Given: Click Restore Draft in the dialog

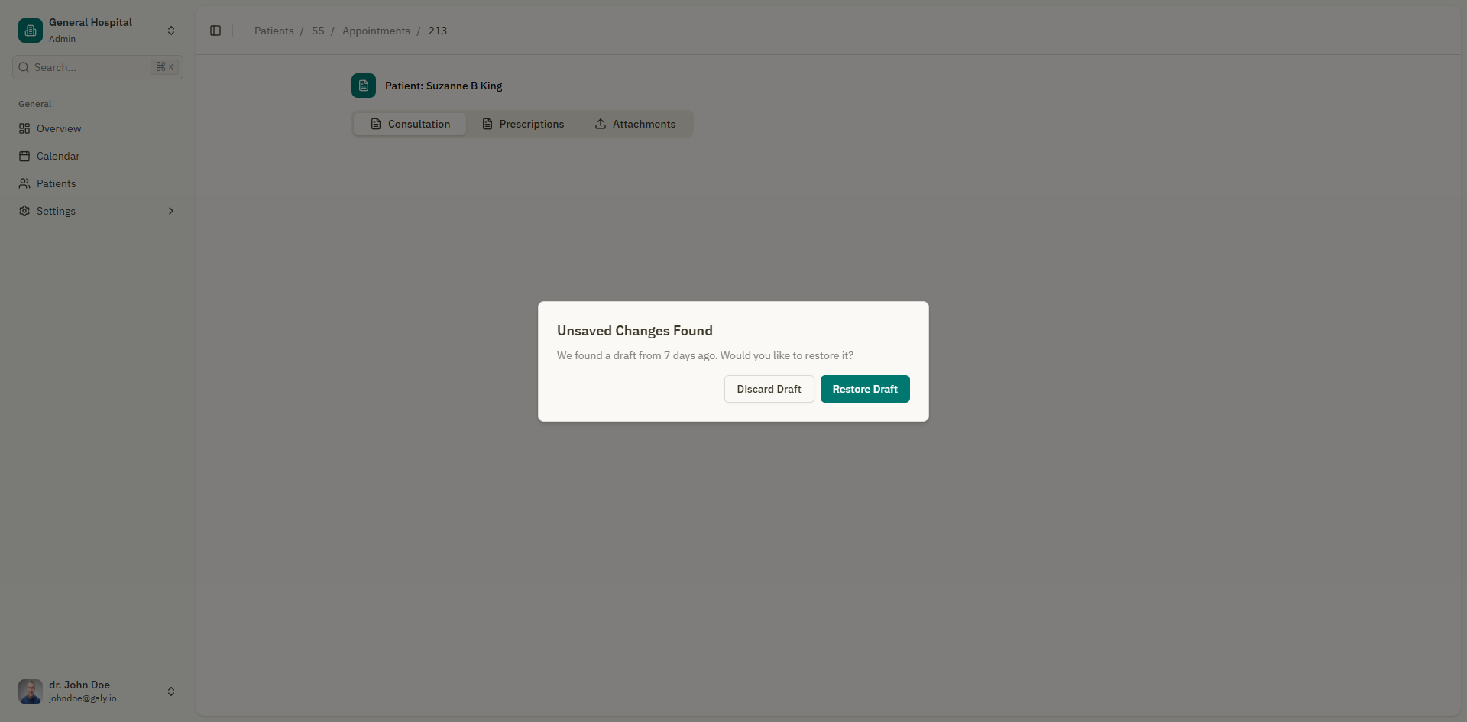Looking at the screenshot, I should pos(864,389).
